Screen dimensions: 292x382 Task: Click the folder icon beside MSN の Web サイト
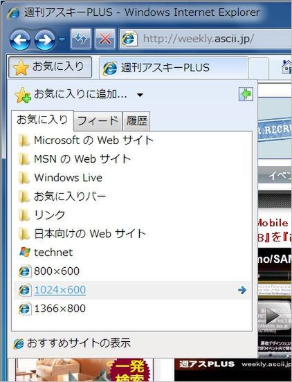coord(24,159)
